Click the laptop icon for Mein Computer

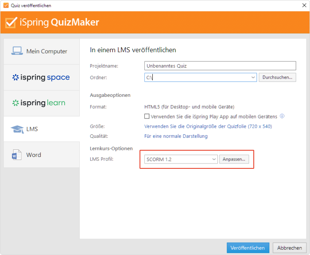click(x=17, y=51)
